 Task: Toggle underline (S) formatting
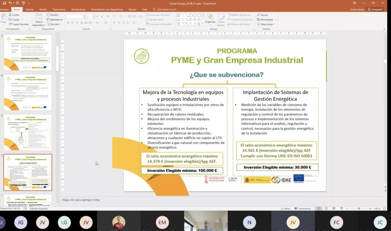click(77, 23)
